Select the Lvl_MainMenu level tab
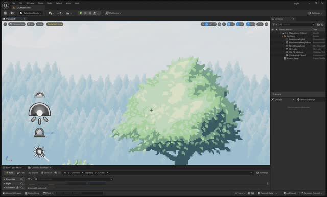This screenshot has height=197, width=327. 24,8
